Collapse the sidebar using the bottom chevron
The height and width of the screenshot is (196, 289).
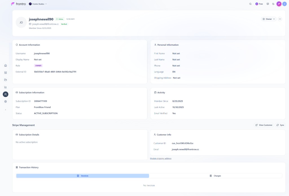[x=5, y=110]
